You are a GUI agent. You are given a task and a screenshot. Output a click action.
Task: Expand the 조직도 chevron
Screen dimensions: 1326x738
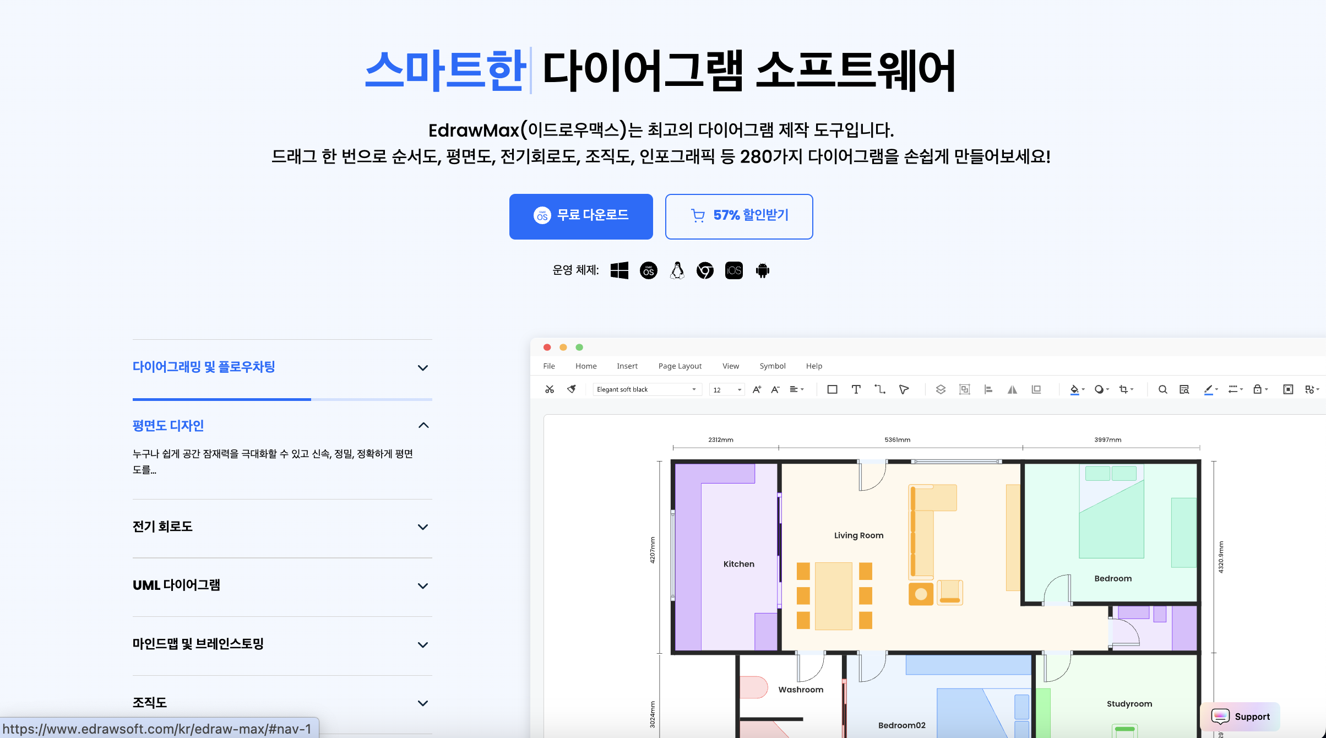coord(423,703)
